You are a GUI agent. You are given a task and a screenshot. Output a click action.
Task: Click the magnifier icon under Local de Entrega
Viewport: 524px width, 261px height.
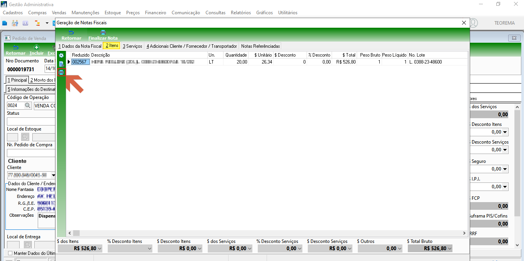[27, 244]
